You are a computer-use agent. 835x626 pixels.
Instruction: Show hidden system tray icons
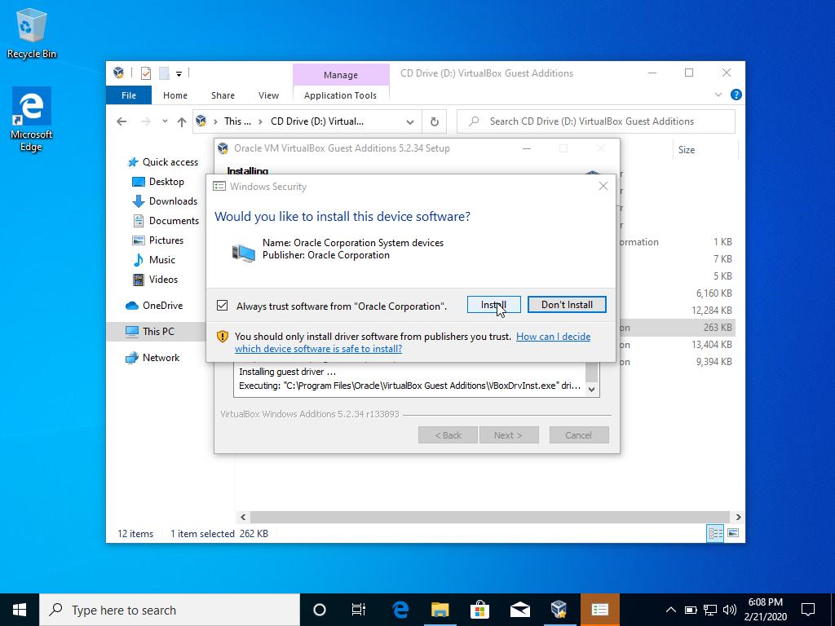671,610
